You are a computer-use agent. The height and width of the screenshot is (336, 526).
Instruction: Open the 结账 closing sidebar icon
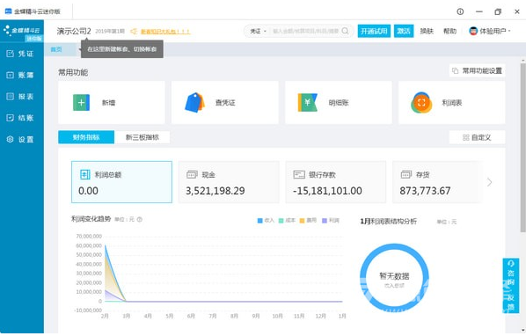coord(10,118)
